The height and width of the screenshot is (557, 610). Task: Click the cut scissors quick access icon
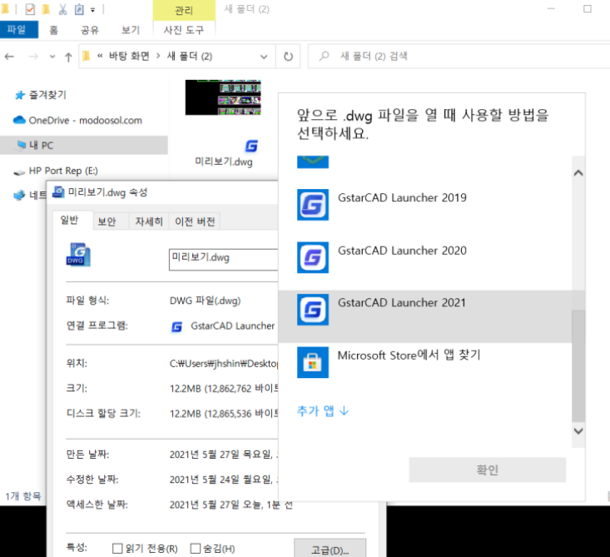pyautogui.click(x=62, y=9)
